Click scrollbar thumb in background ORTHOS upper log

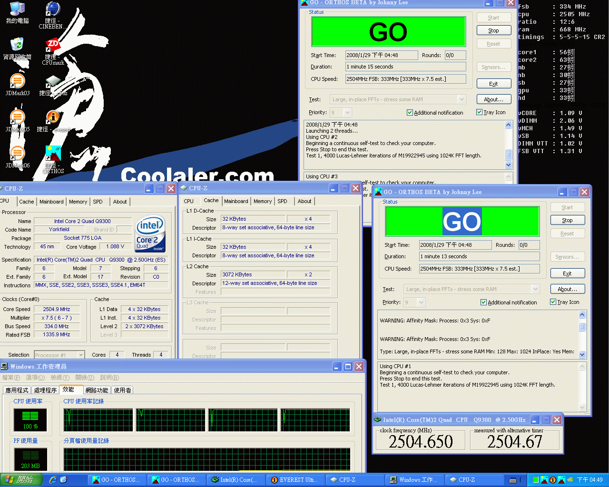pos(508,155)
